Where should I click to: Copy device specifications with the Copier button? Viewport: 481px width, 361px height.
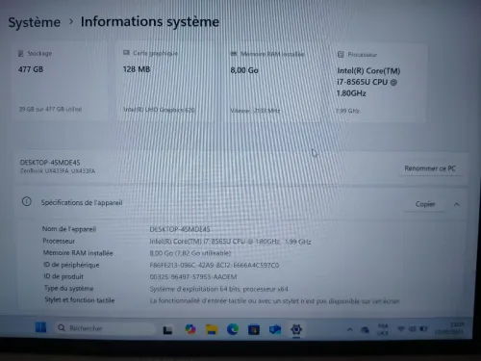pyautogui.click(x=425, y=204)
